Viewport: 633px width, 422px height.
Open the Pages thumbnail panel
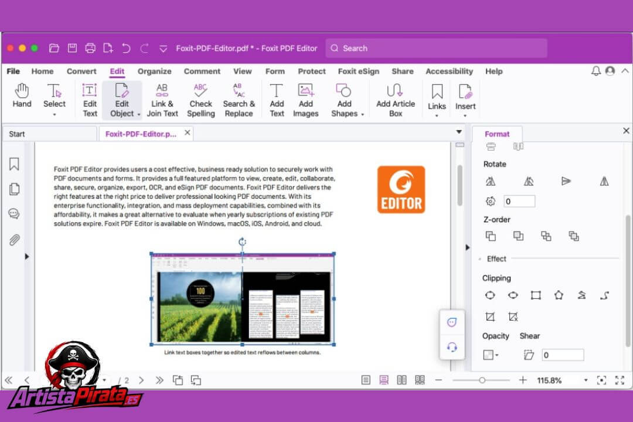tap(14, 189)
